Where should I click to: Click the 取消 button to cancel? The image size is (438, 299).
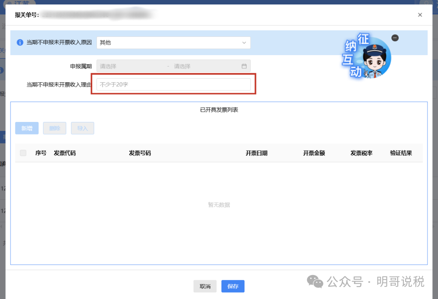(205, 286)
